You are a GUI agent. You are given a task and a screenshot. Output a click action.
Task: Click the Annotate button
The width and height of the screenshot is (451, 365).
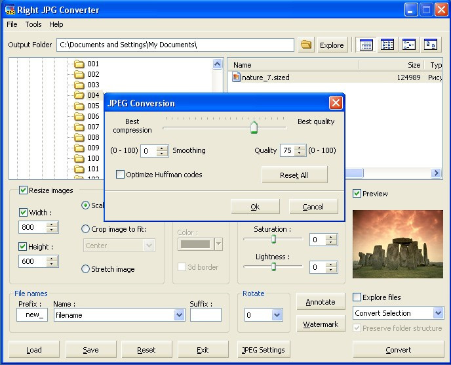coord(321,301)
